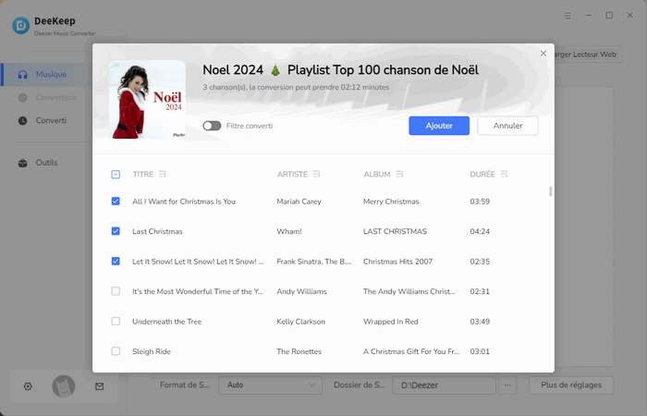The width and height of the screenshot is (647, 416).
Task: Open the Format de Sortie Auto dropdown
Action: click(270, 385)
